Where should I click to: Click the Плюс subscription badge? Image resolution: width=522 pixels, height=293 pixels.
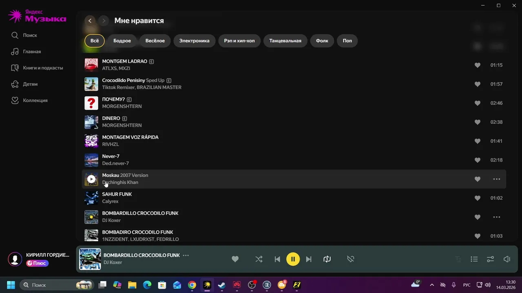(x=38, y=263)
